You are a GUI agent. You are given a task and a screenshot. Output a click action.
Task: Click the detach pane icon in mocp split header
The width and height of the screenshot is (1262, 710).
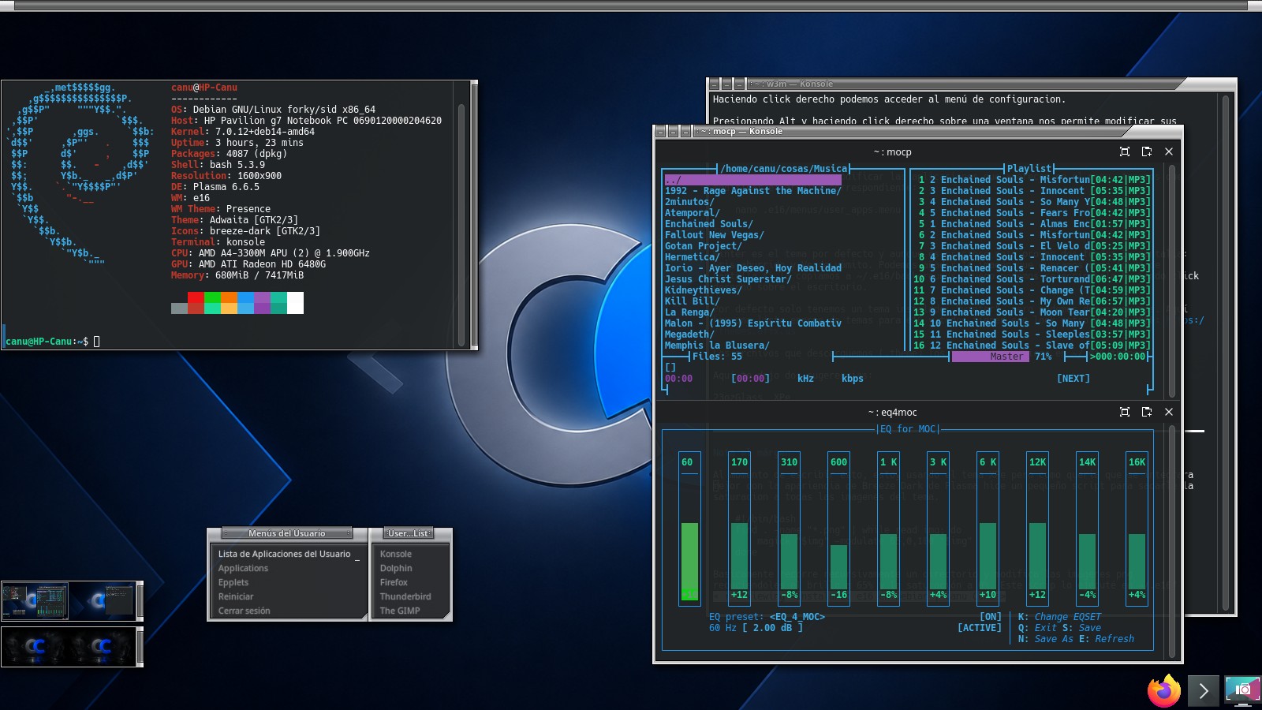[1147, 151]
